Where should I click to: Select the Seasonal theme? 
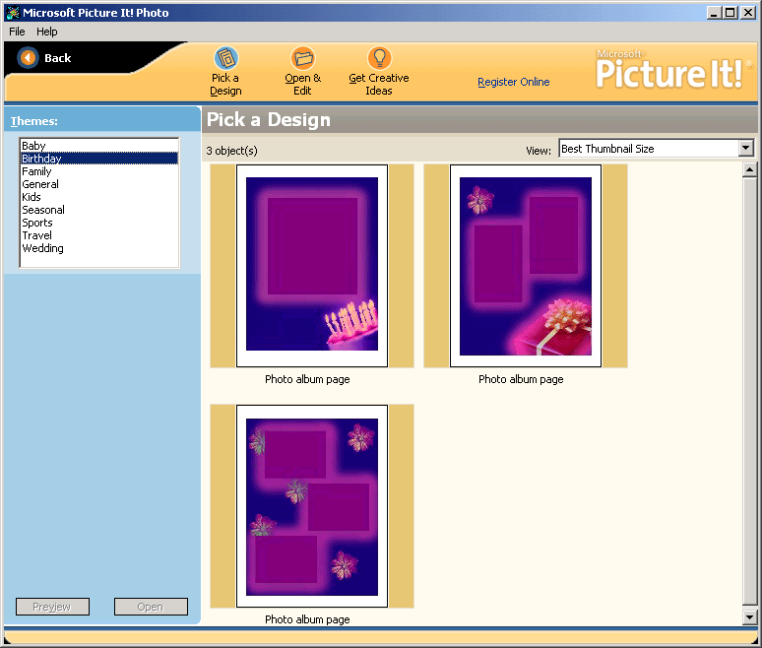point(43,210)
